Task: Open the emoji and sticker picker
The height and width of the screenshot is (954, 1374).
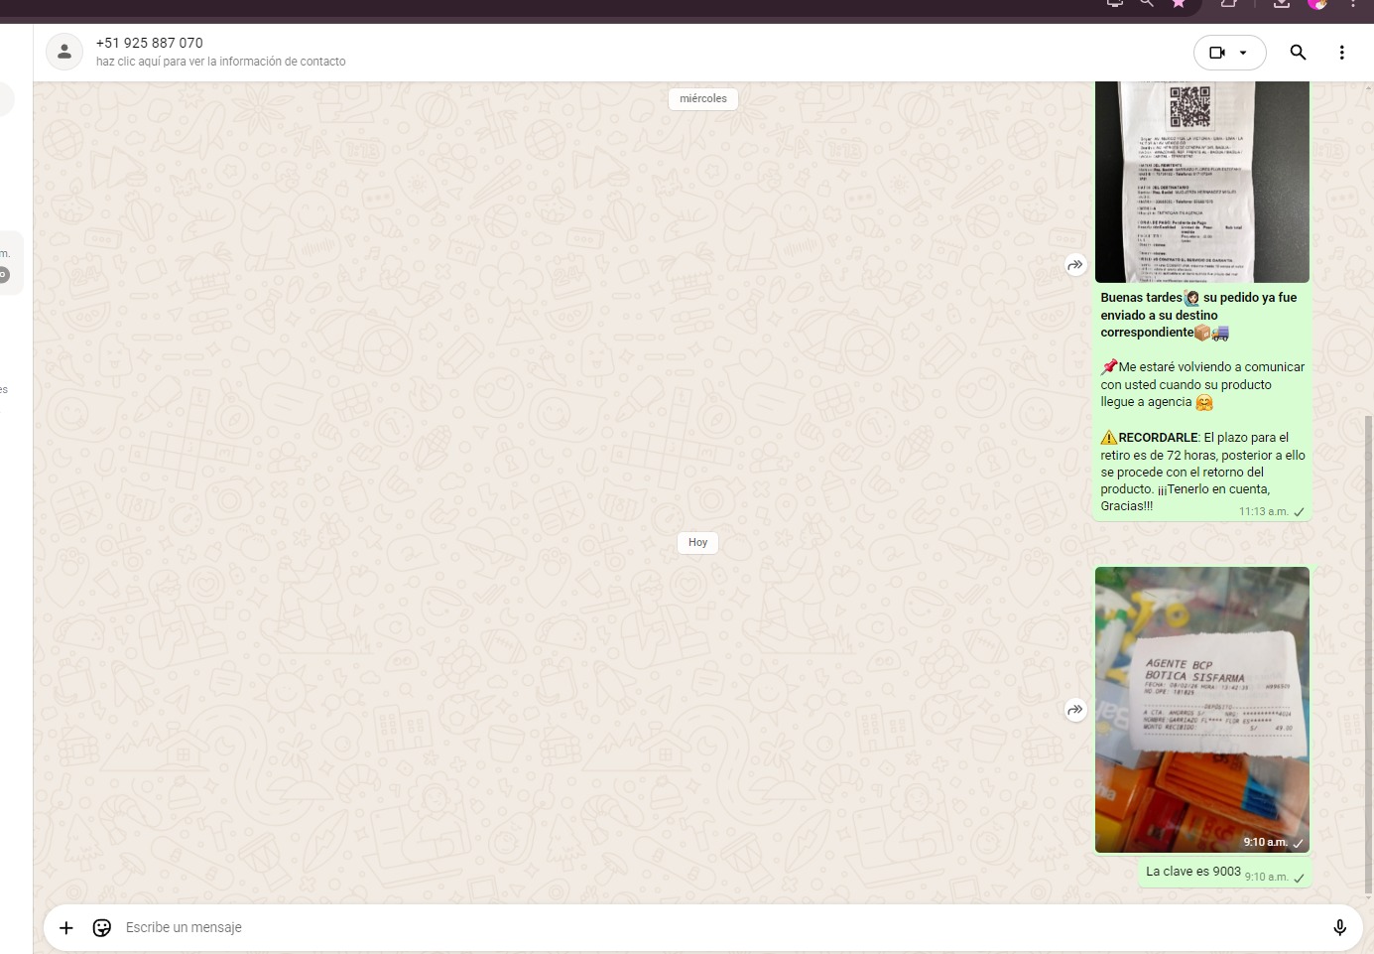Action: click(101, 927)
